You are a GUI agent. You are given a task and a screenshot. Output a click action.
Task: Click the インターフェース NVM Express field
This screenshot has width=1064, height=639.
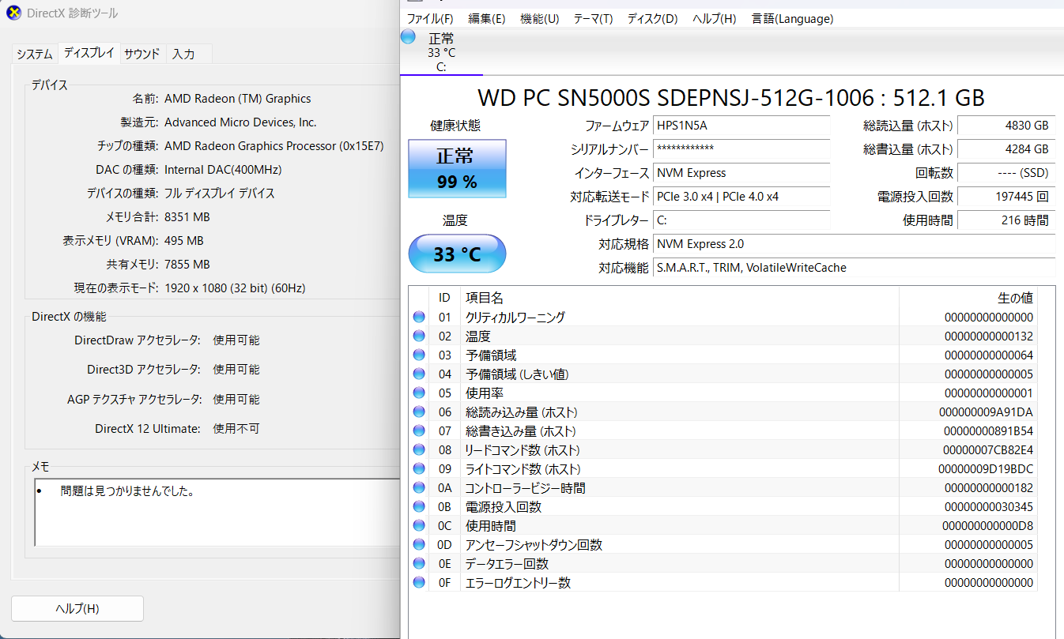pyautogui.click(x=741, y=173)
